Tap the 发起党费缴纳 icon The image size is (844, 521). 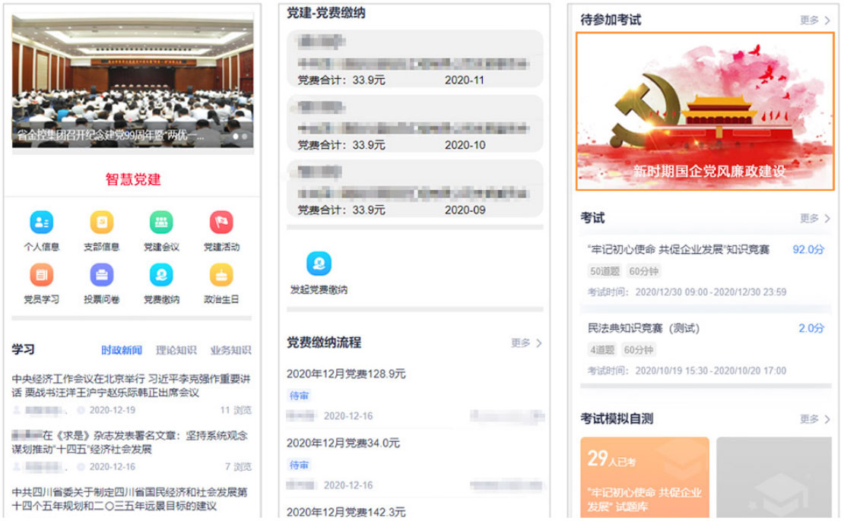(319, 264)
